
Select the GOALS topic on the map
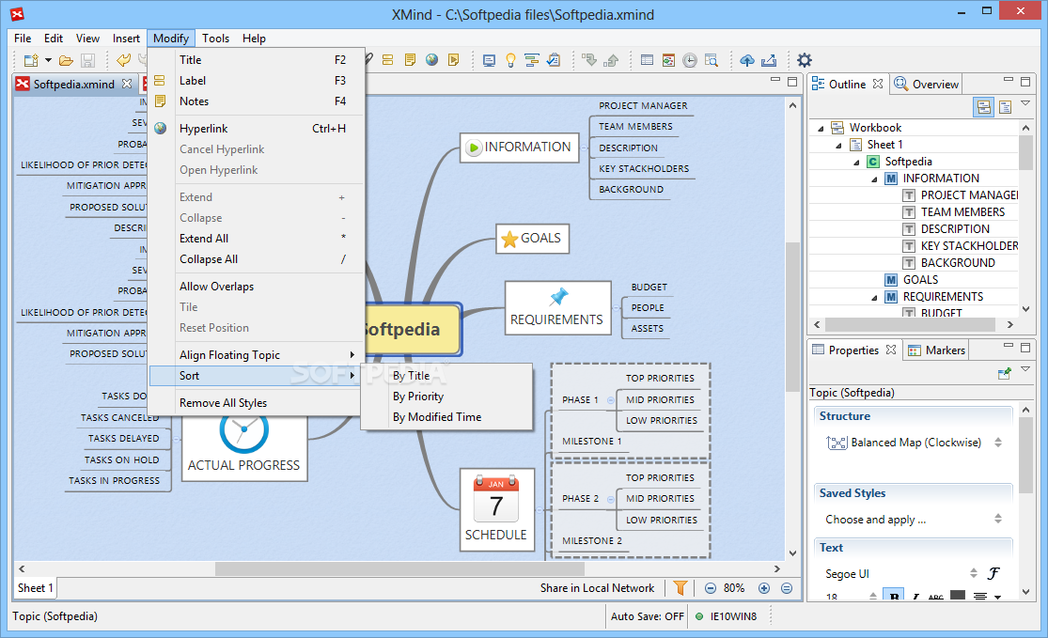532,239
